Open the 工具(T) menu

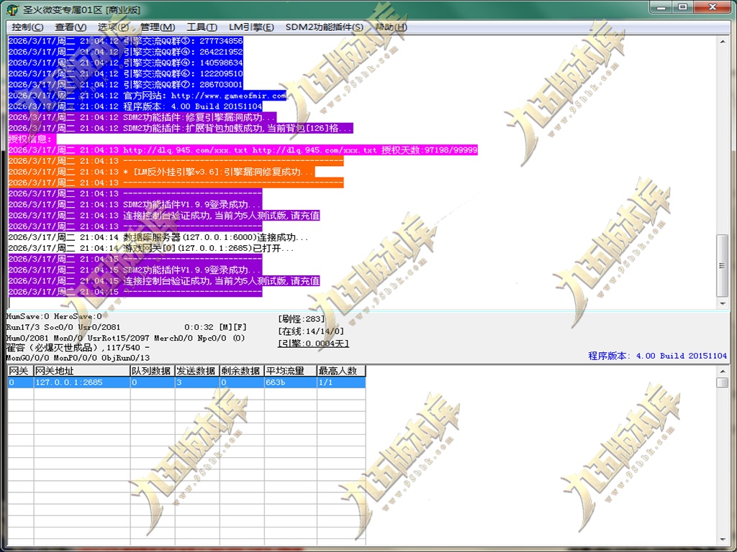[202, 27]
